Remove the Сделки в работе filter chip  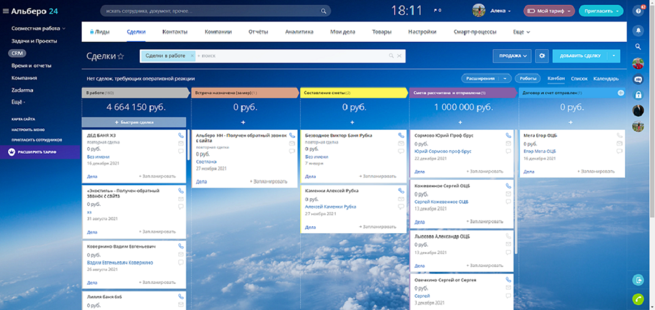[192, 56]
